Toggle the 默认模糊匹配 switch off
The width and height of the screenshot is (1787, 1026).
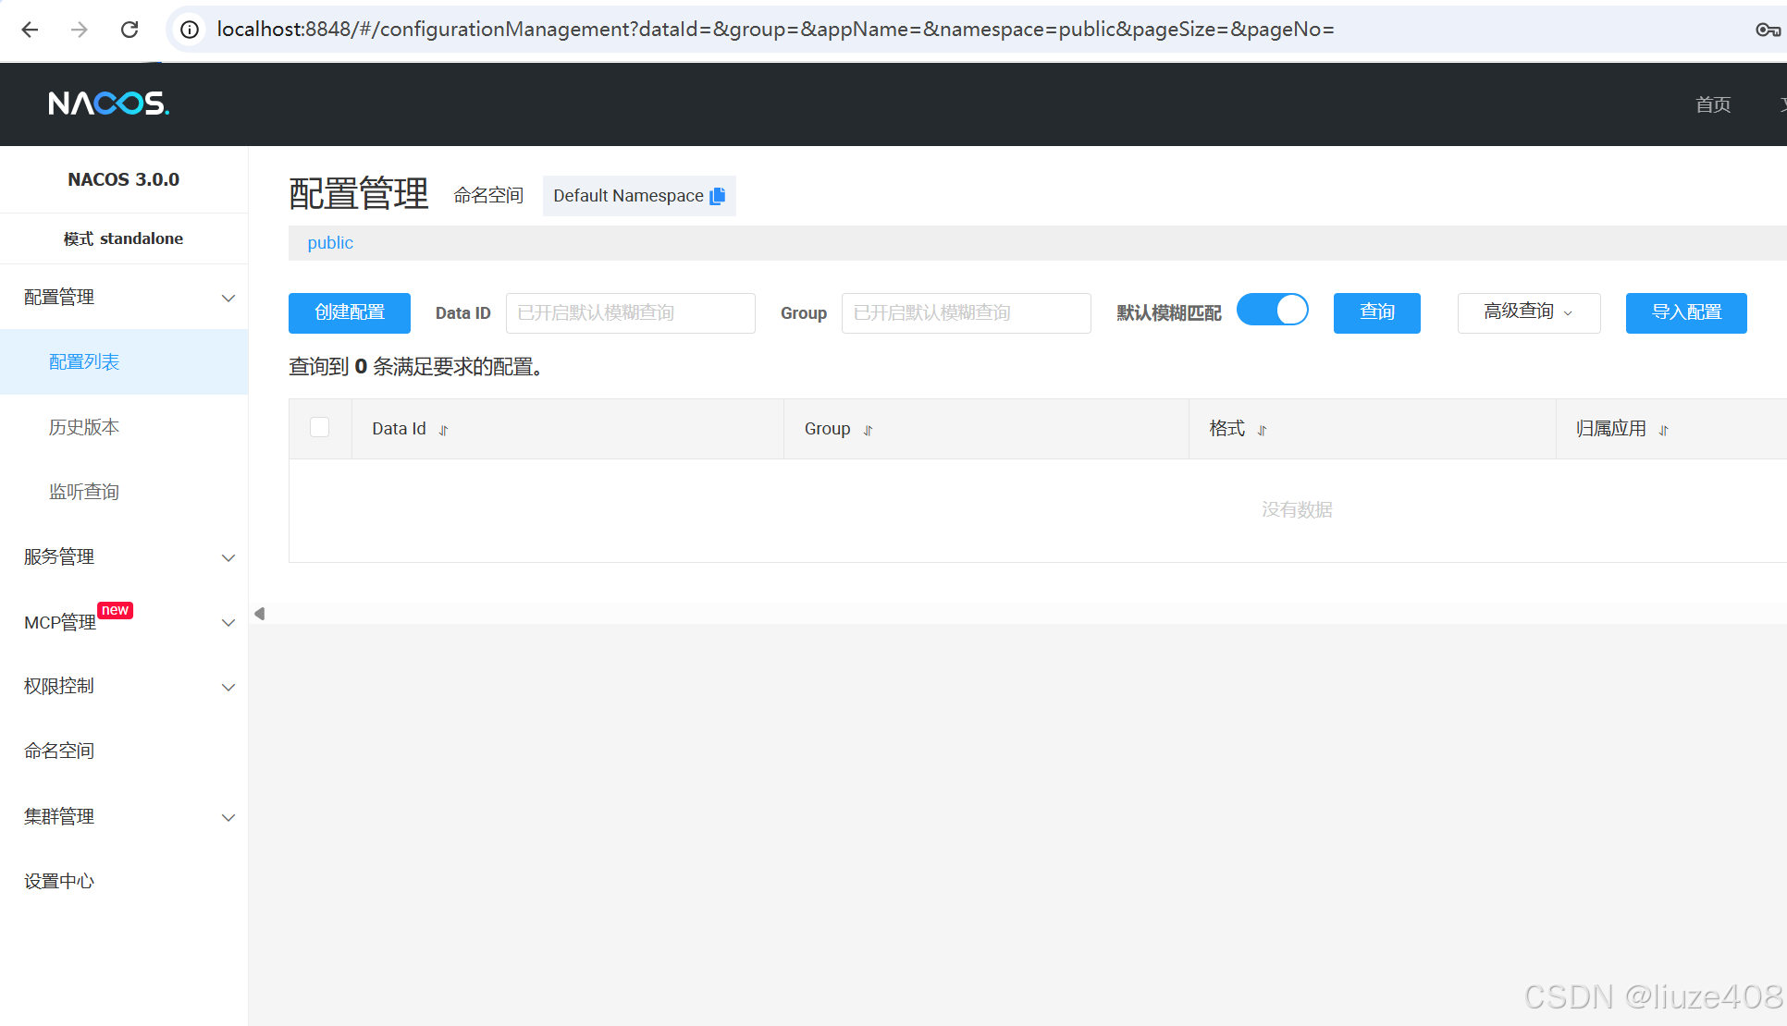point(1273,311)
